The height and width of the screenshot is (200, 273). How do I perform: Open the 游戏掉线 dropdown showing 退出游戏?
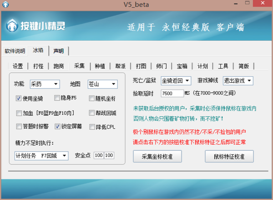tap(238, 81)
